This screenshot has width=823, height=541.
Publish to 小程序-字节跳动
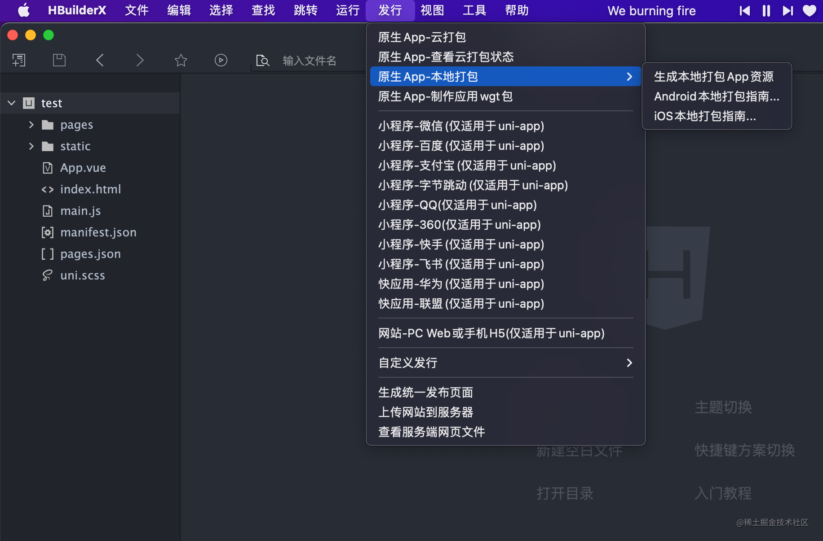click(505, 185)
